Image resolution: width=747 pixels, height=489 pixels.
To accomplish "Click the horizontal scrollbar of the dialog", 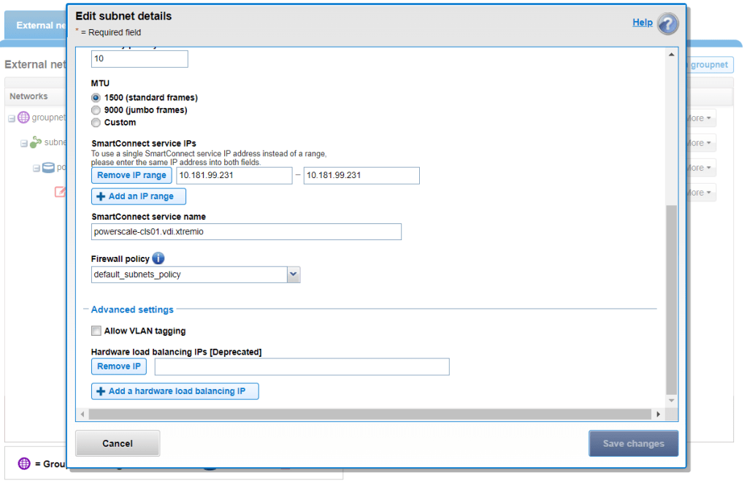I will [365, 415].
